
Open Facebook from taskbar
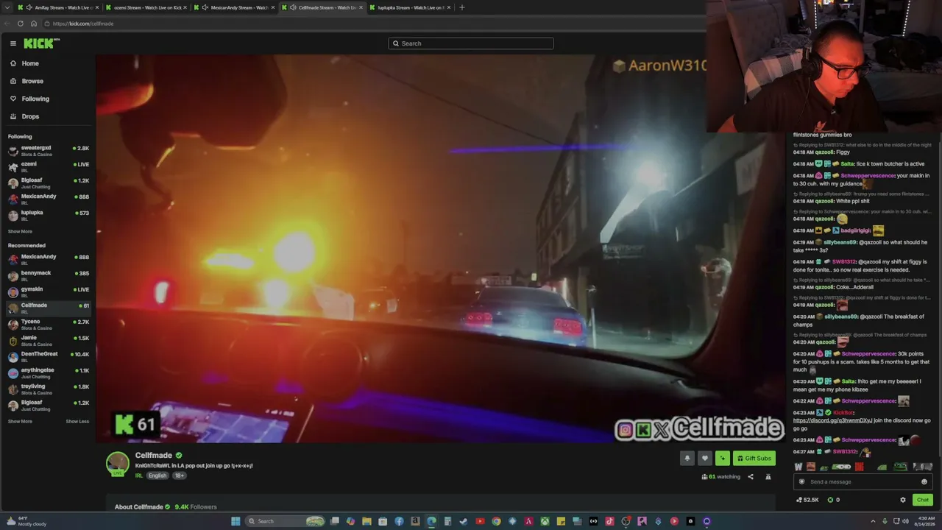399,521
